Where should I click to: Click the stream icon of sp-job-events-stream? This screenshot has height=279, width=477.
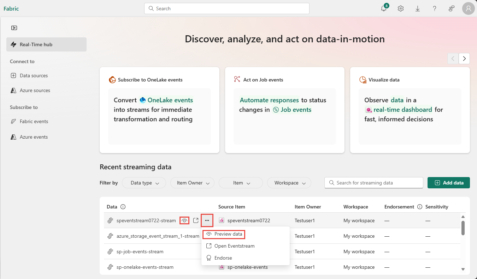click(x=110, y=251)
